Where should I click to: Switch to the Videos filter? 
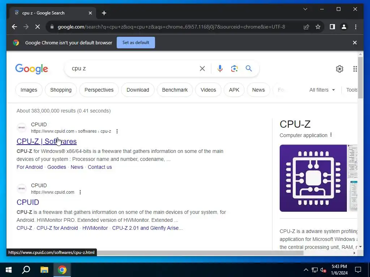(x=208, y=90)
